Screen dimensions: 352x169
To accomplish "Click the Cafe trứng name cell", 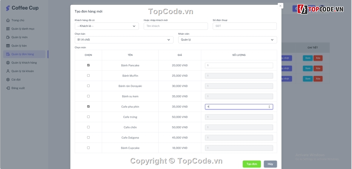I will pos(130,117).
